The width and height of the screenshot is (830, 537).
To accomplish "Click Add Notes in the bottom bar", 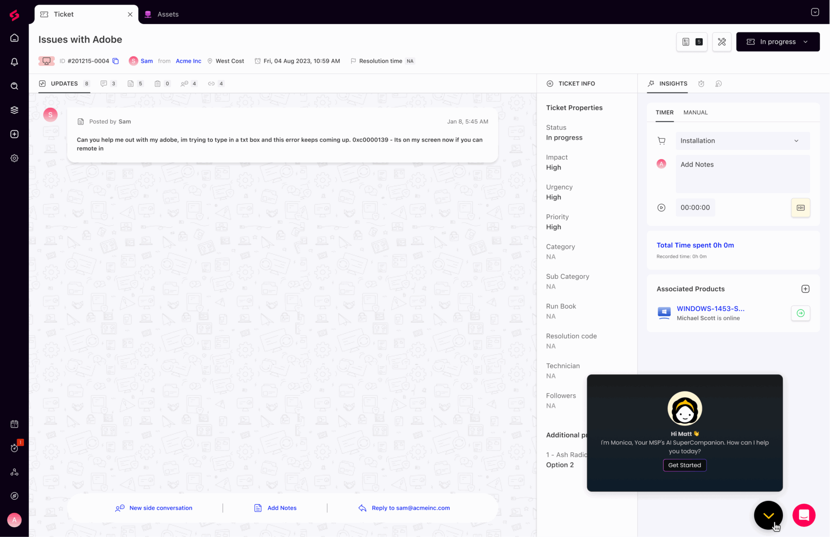I will click(x=276, y=508).
